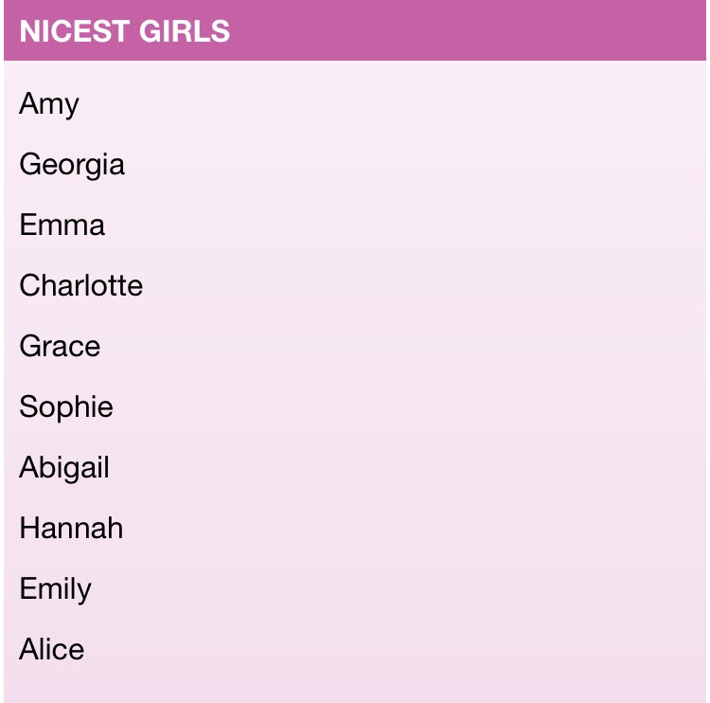Tap the name listed right before Abigail

(x=66, y=407)
